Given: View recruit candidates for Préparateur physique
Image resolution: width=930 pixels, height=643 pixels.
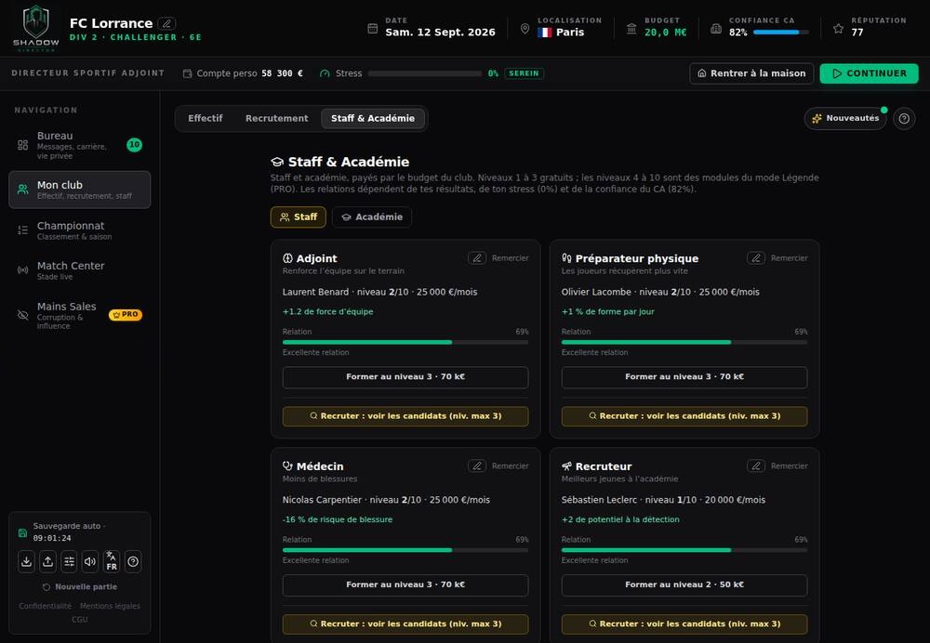Looking at the screenshot, I should tap(684, 416).
